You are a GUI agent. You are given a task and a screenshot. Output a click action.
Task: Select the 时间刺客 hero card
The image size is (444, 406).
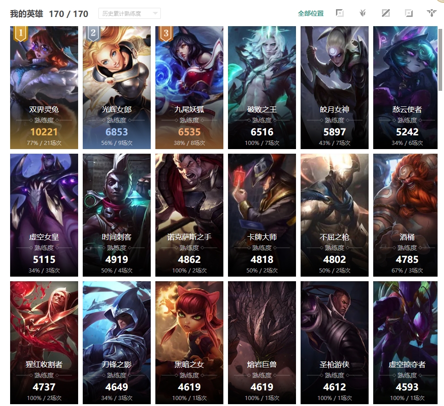(117, 215)
